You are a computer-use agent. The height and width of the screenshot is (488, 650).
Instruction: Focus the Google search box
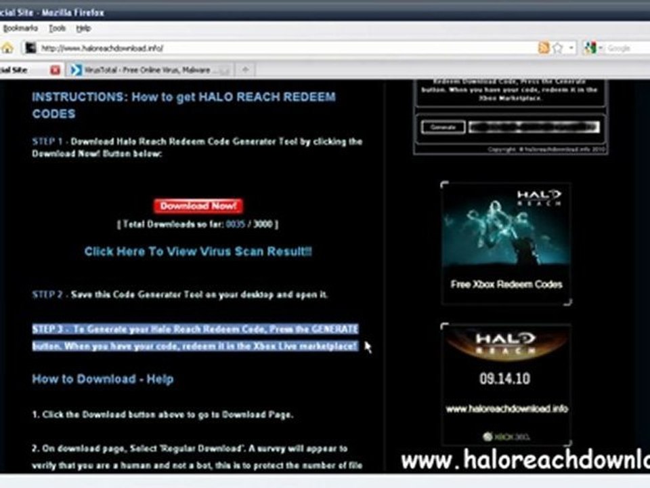coord(628,48)
